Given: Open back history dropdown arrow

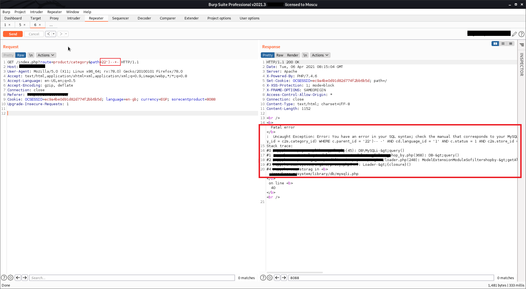Looking at the screenshot, I should coord(54,34).
